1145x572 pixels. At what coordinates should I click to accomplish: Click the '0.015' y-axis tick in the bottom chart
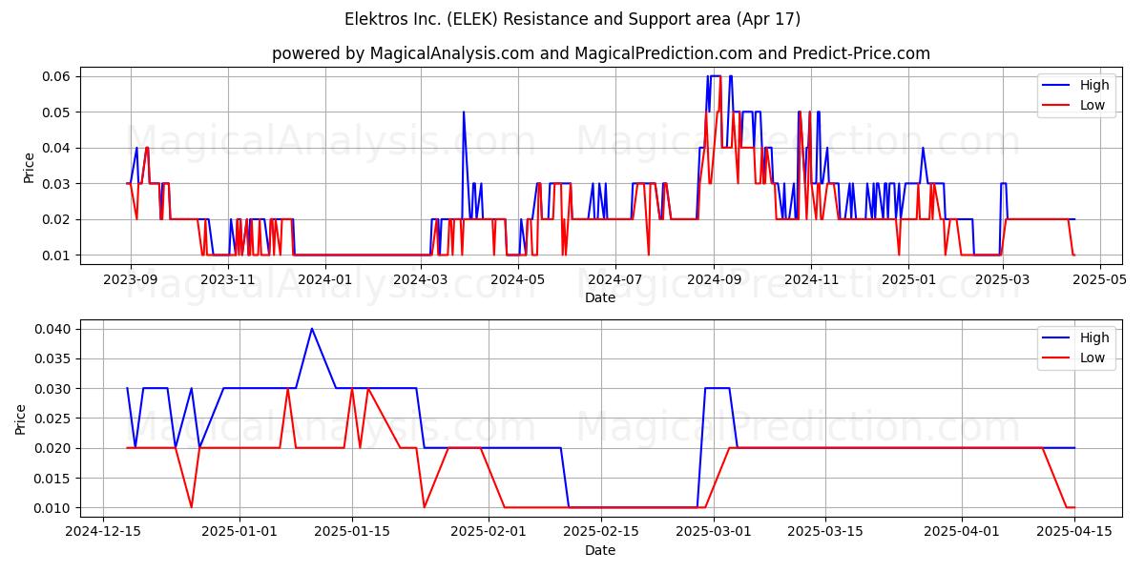point(53,478)
